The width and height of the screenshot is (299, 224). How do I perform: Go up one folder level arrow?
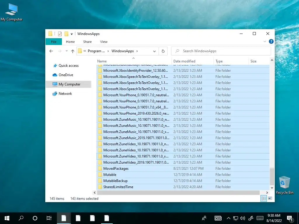pyautogui.click(x=73, y=51)
